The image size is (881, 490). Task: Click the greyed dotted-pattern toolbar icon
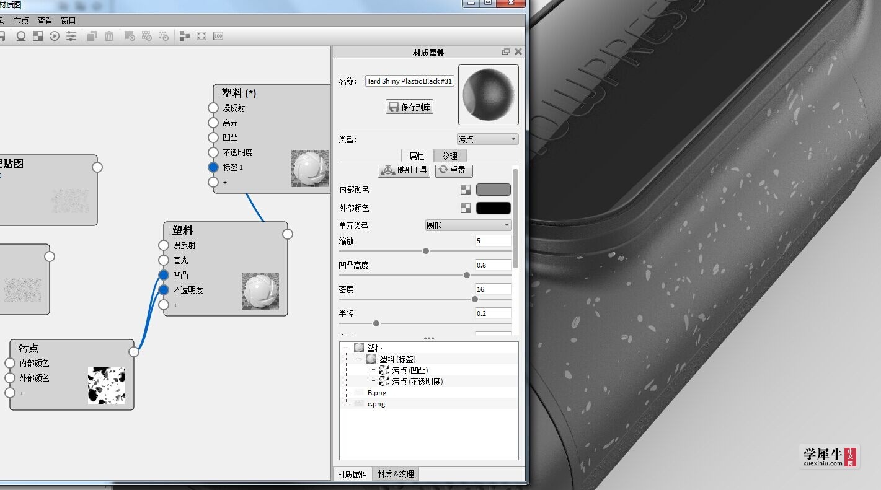[164, 36]
